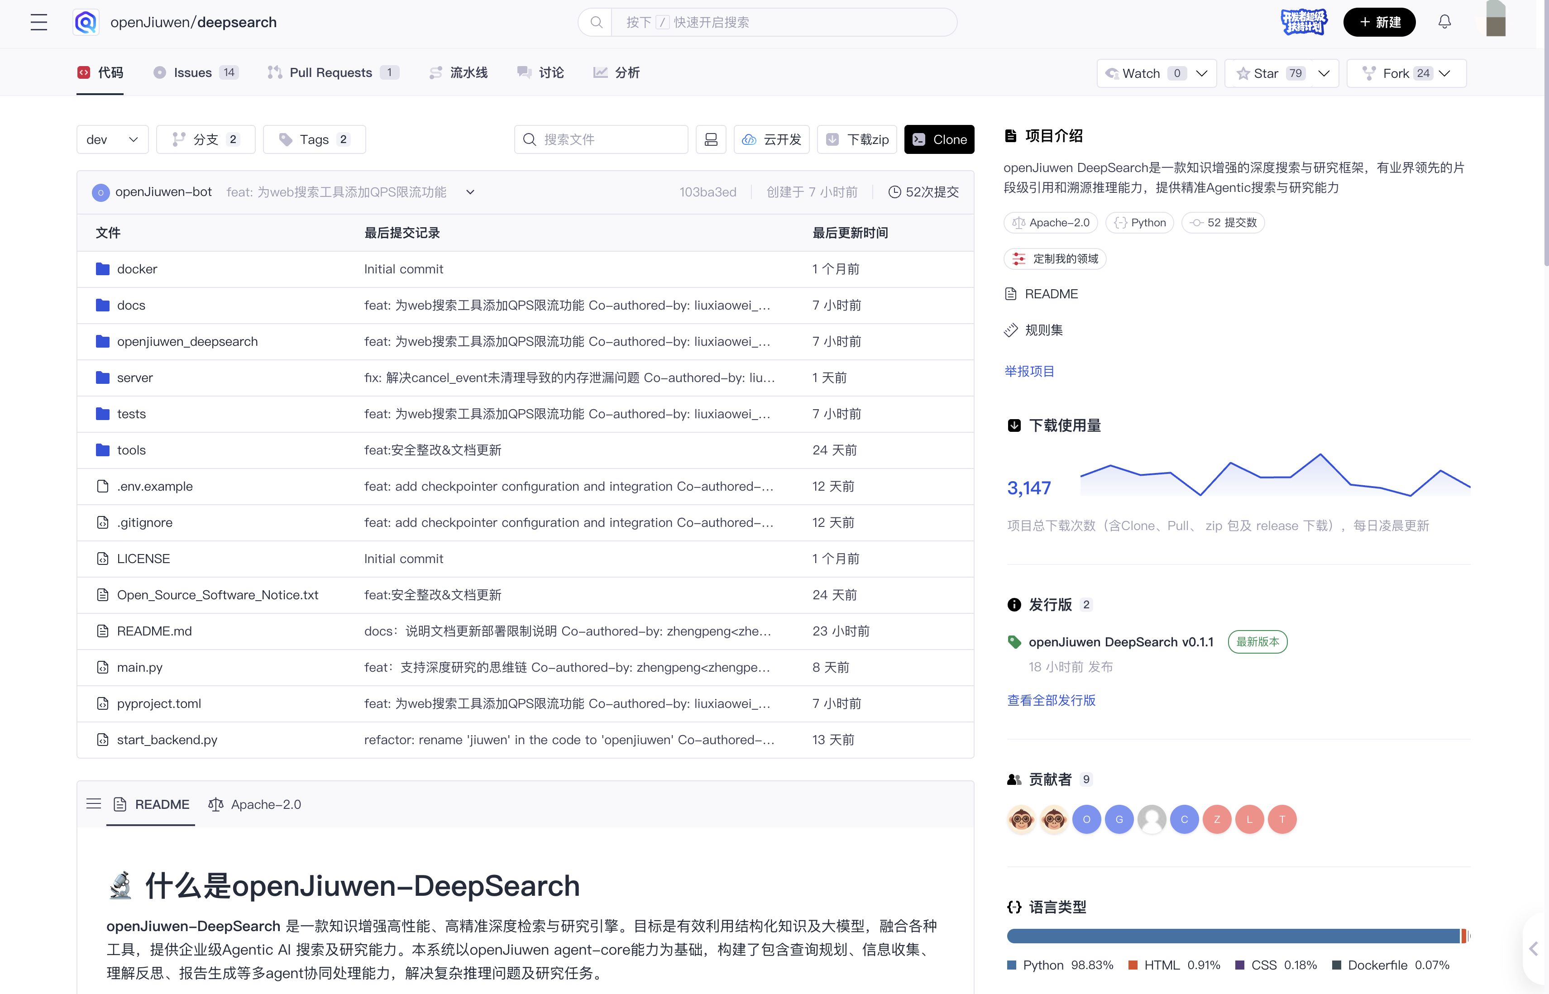Screen dimensions: 1549x994
Task: Download the repository as zip
Action: click(x=857, y=139)
